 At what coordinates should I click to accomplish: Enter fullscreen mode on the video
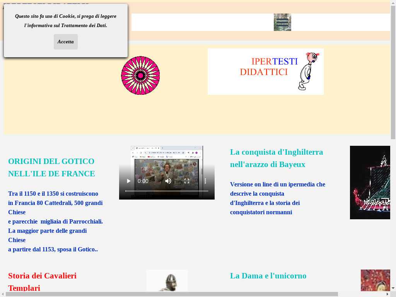(187, 181)
